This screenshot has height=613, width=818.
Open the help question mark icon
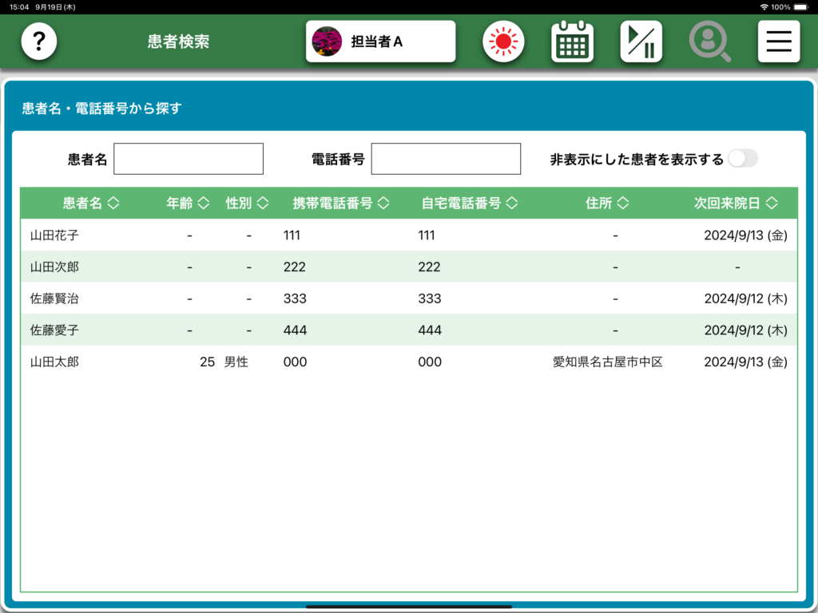39,42
